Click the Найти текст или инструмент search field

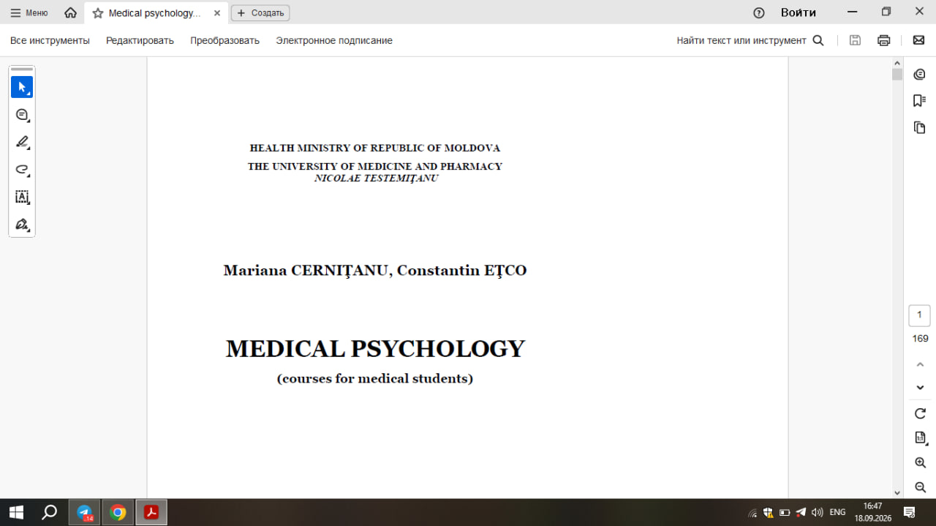741,40
